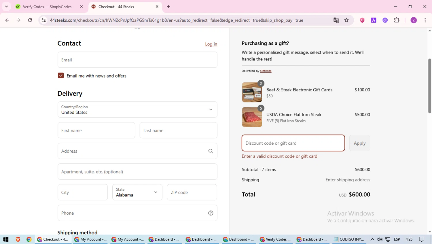The height and width of the screenshot is (244, 432).
Task: Click the Apply discount button
Action: [x=359, y=143]
